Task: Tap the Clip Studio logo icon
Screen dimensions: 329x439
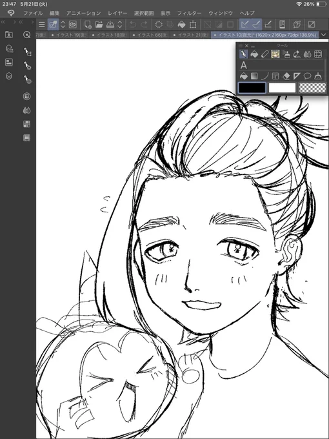Action: tap(11, 13)
